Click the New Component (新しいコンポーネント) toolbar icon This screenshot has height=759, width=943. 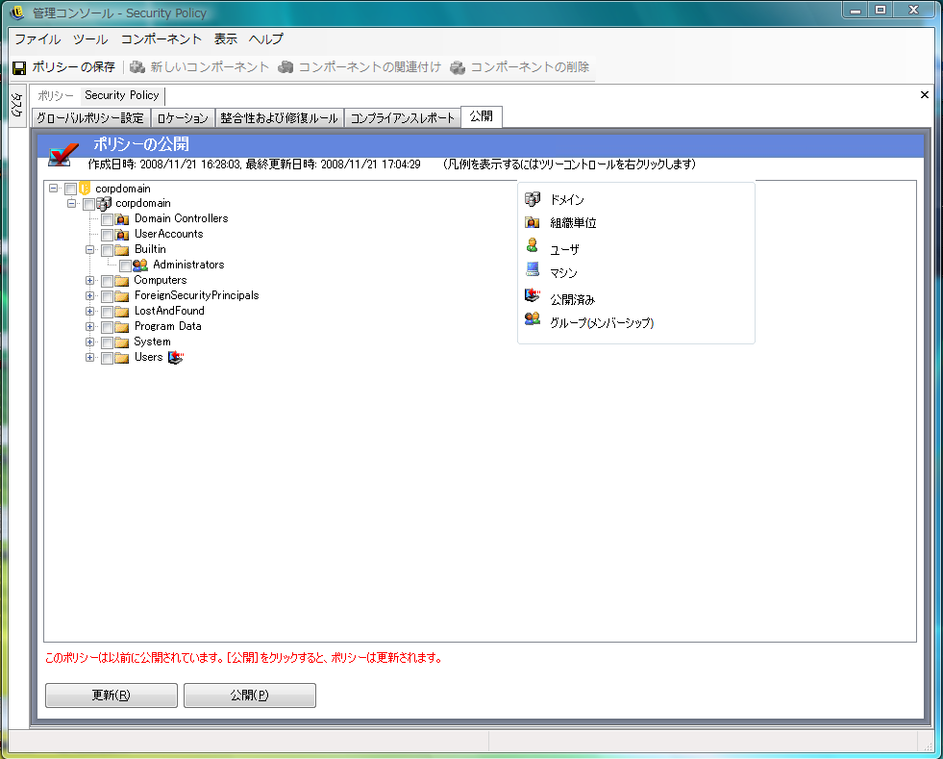137,66
